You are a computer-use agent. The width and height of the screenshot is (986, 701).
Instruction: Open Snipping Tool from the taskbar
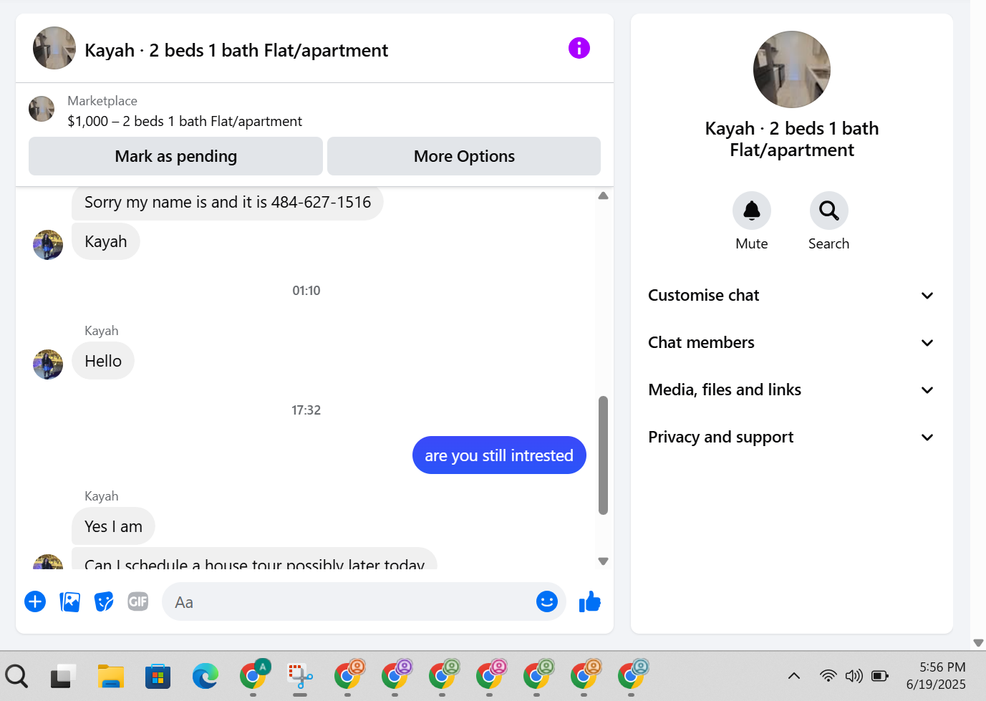coord(301,676)
